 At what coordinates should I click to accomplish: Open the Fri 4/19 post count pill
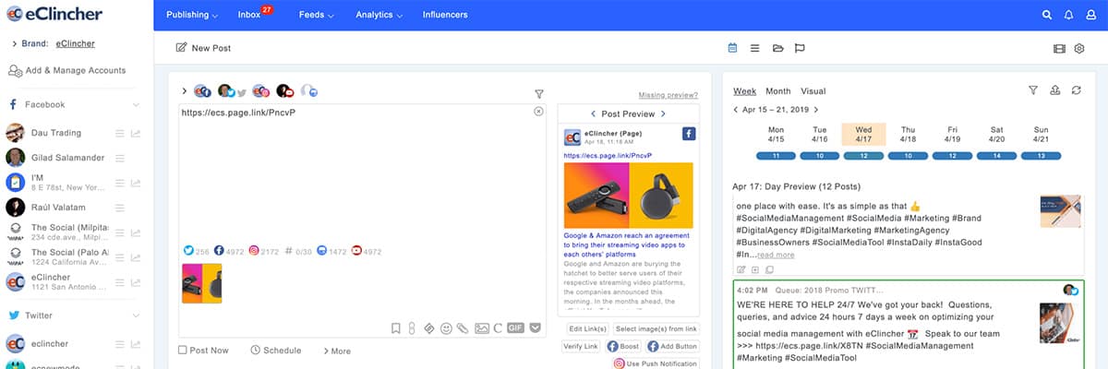[x=952, y=156]
